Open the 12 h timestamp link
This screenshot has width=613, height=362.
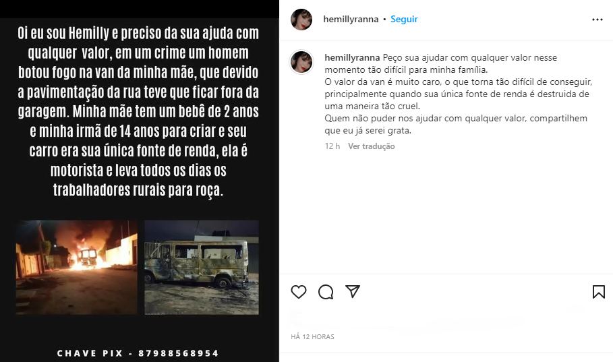[x=332, y=146]
